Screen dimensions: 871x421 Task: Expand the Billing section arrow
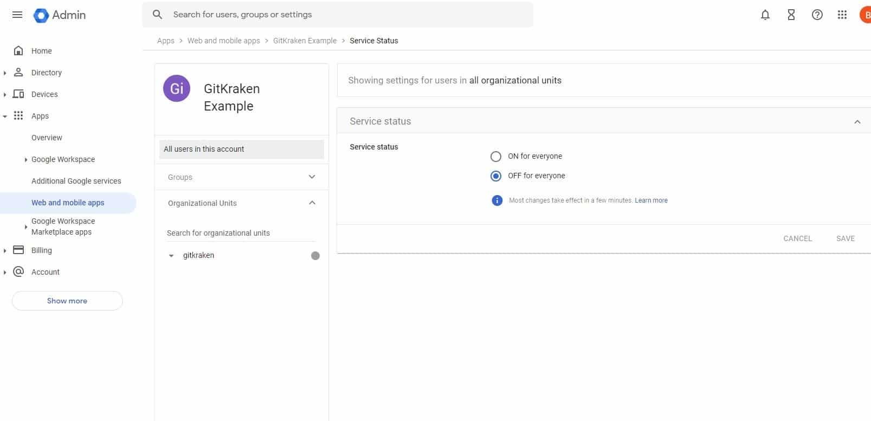5,250
